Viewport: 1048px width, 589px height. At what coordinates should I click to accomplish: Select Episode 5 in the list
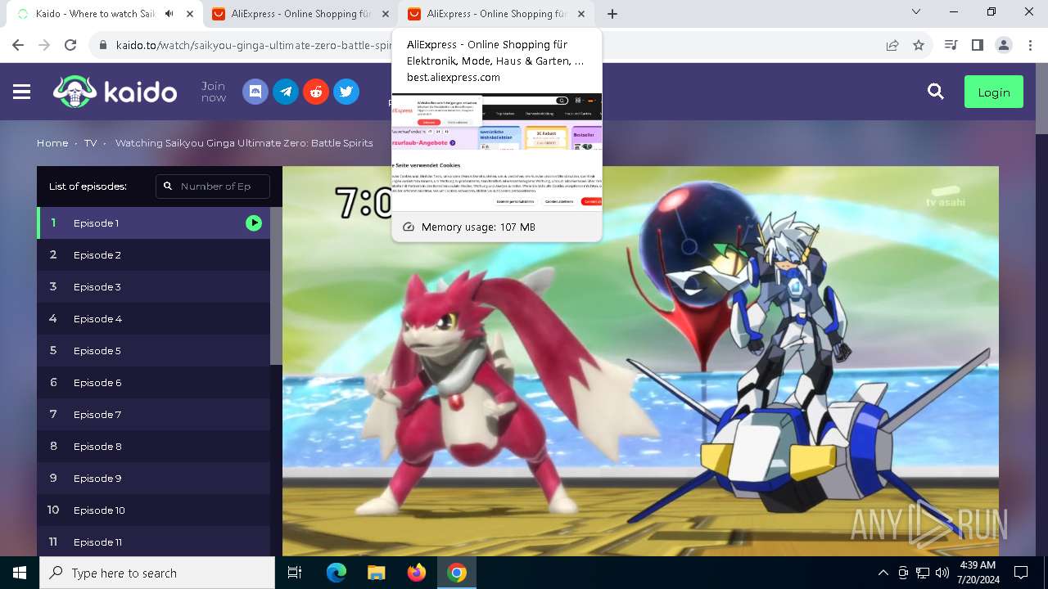point(153,350)
